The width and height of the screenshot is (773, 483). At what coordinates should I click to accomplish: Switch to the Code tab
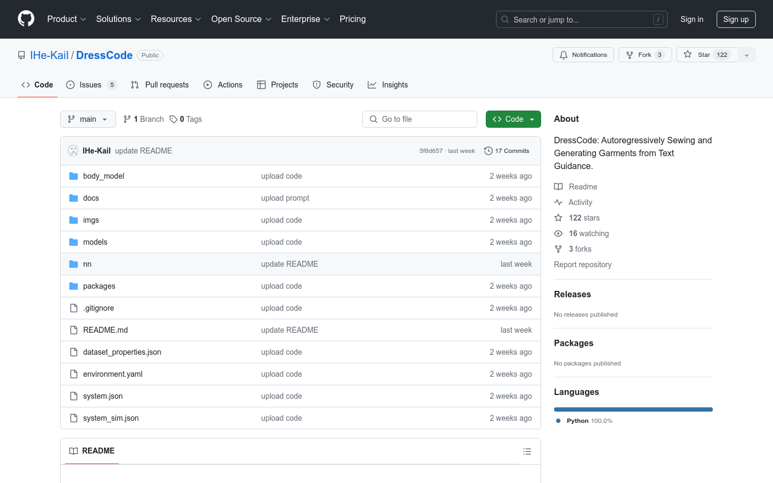(38, 85)
